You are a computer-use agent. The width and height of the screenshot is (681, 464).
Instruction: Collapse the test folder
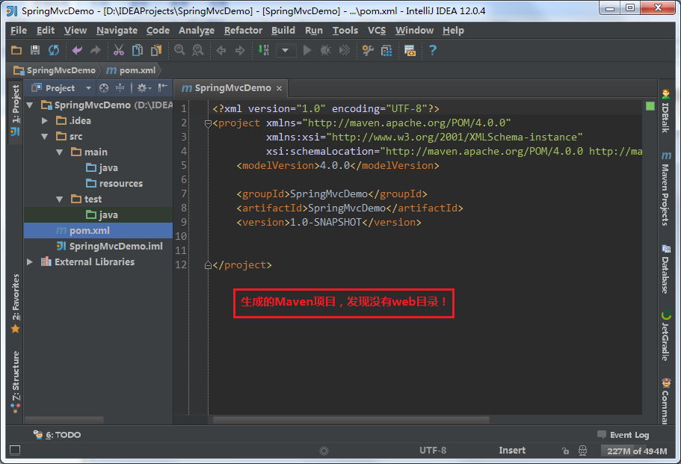(60, 199)
